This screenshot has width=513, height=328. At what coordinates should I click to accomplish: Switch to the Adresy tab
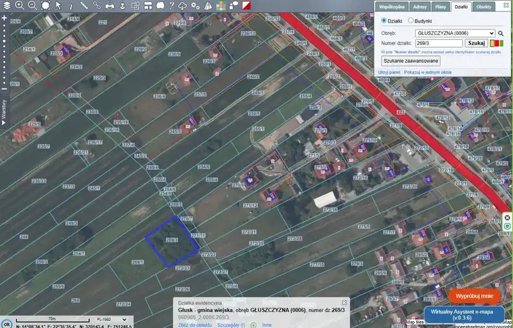coord(420,6)
